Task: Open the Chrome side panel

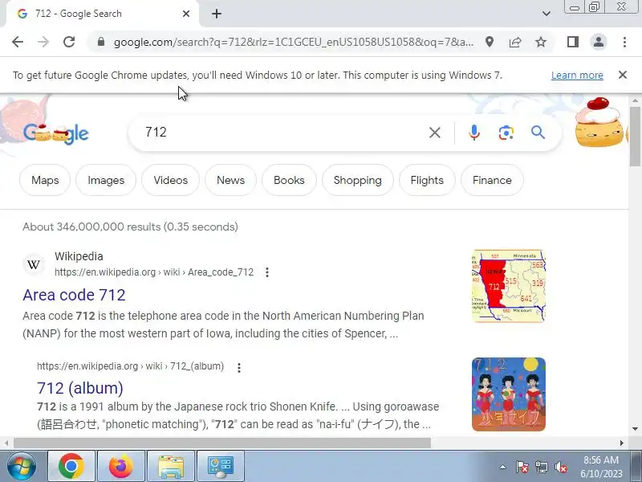Action: [573, 42]
